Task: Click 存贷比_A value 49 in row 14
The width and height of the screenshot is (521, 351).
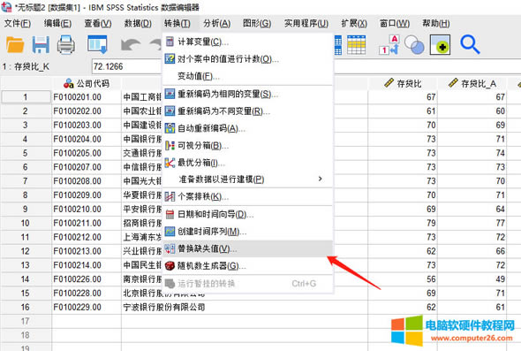Action: 472,279
